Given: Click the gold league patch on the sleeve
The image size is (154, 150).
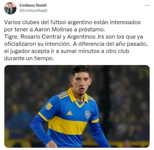Looking at the screenshot, I should pyautogui.click(x=49, y=106).
